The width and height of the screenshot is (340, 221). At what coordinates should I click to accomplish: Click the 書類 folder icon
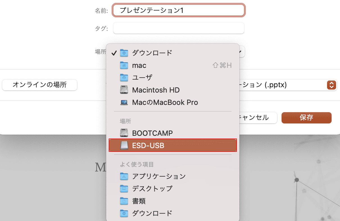[124, 201]
